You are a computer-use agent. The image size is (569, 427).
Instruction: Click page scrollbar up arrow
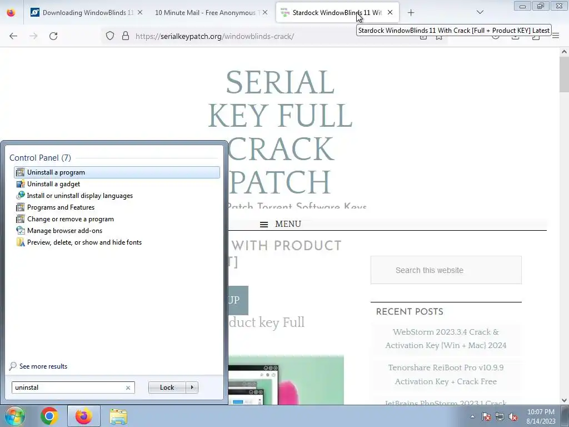pyautogui.click(x=564, y=52)
